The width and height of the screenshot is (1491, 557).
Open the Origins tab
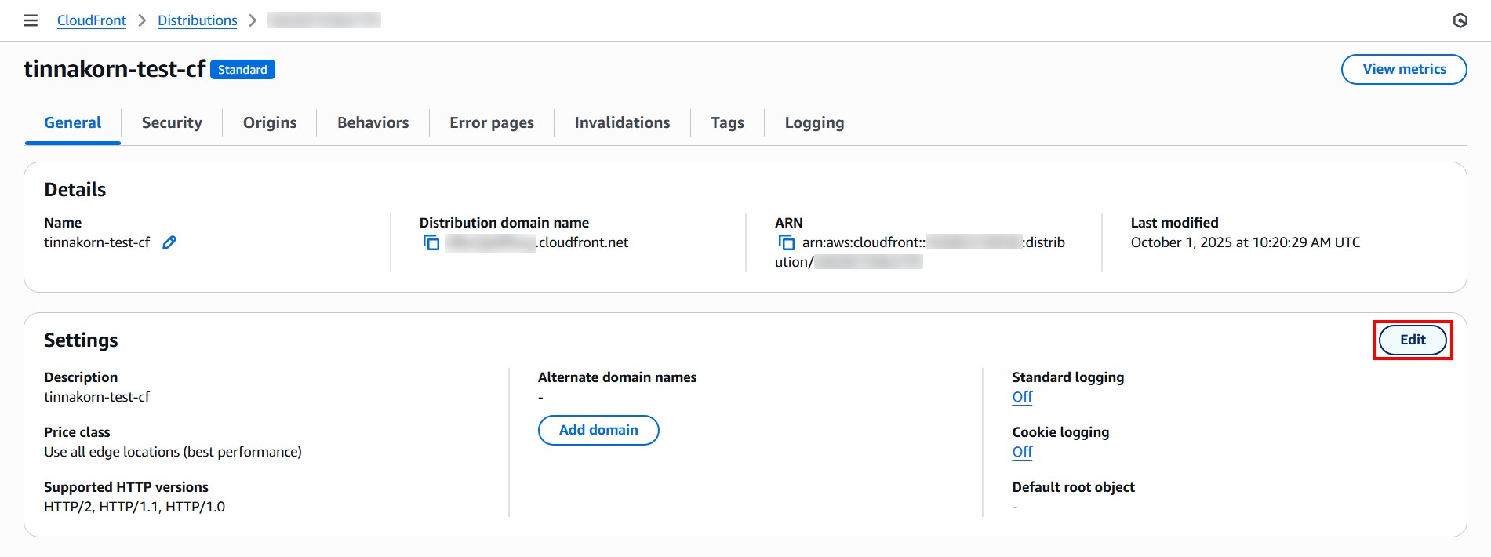(x=270, y=122)
